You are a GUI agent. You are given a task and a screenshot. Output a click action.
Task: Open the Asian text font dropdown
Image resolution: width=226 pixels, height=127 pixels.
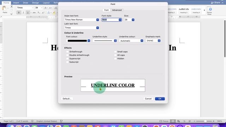tap(97, 20)
